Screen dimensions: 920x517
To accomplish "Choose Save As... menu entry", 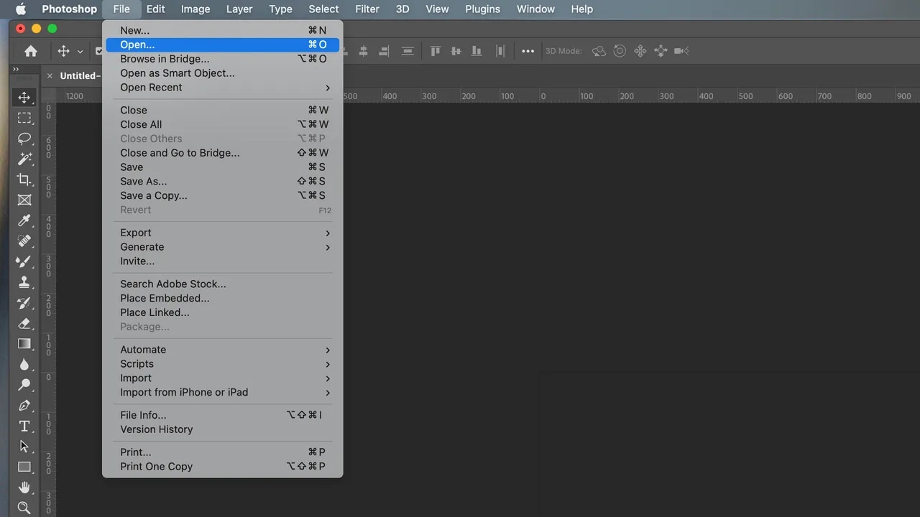I will (x=222, y=182).
